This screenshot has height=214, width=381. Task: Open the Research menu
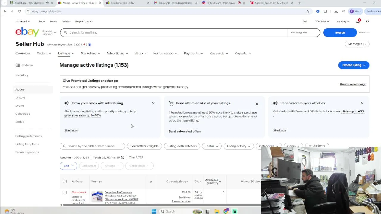click(x=219, y=53)
